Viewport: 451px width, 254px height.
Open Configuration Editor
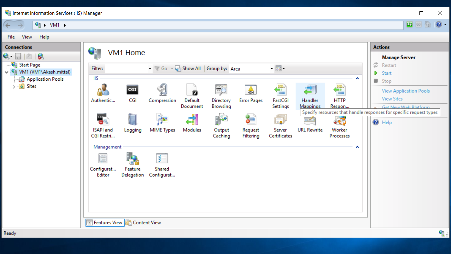point(103,165)
